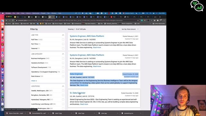The width and height of the screenshot is (206, 116).
Task: Open the Conferences bookmark folder
Action: [x=77, y=24]
